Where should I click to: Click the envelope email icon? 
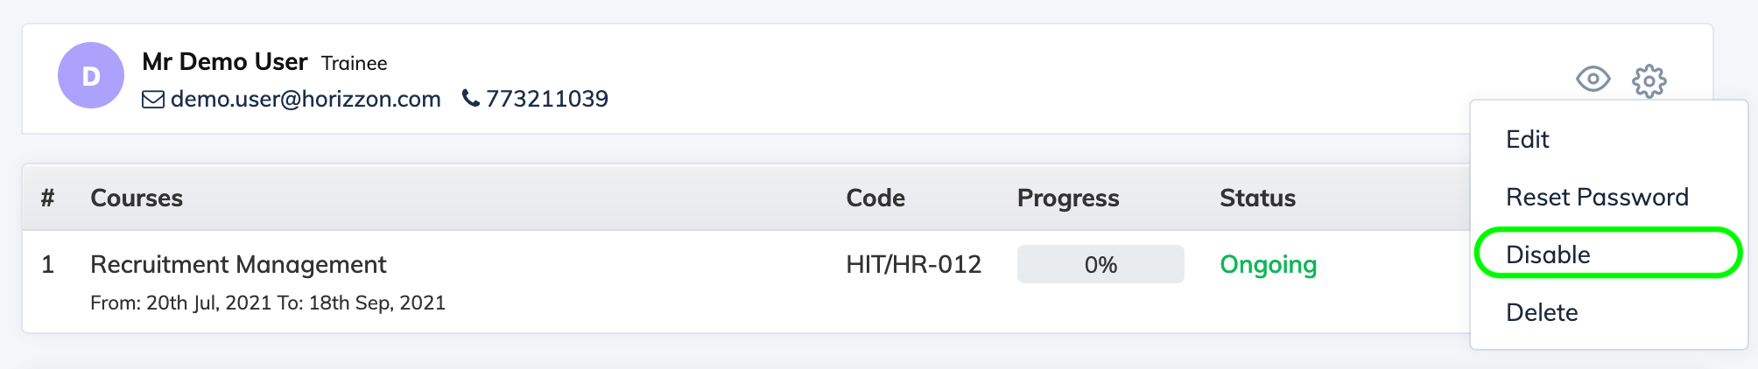pos(153,100)
